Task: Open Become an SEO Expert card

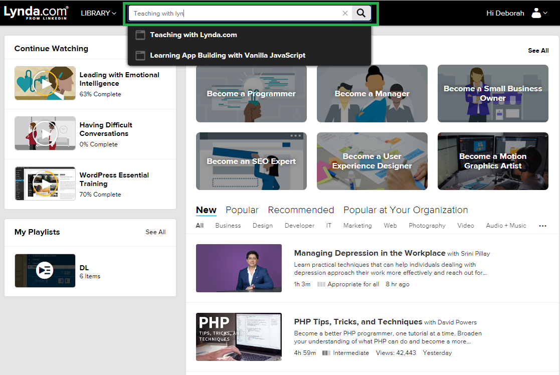Action: (252, 161)
